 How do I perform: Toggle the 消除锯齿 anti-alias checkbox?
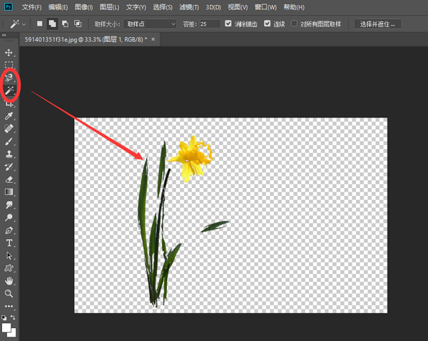pyautogui.click(x=228, y=23)
